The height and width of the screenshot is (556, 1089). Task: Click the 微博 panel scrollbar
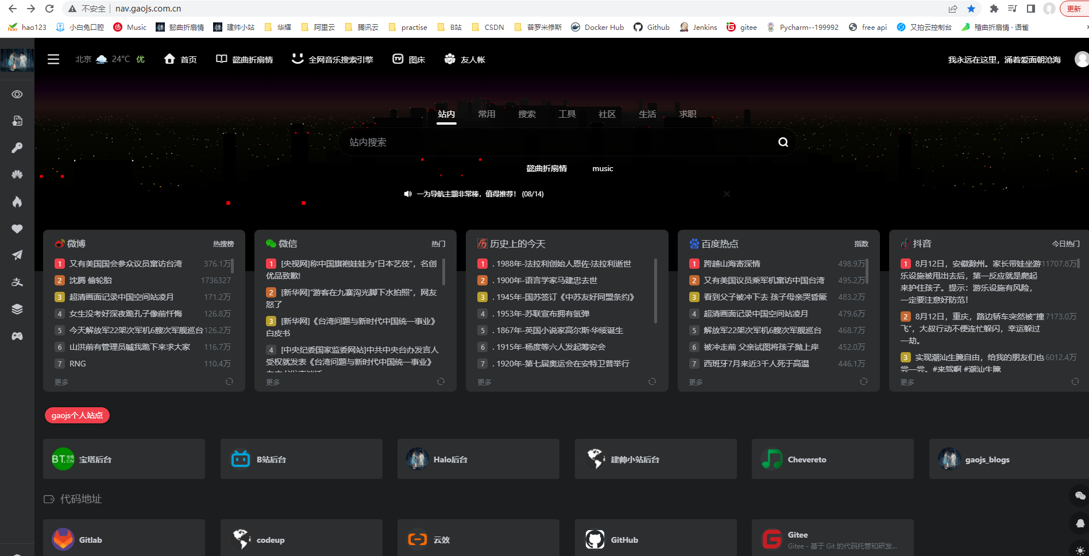[232, 266]
